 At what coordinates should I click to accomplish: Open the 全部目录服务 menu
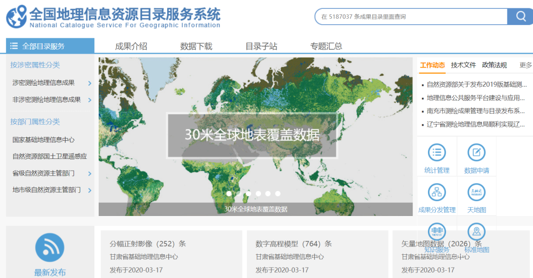point(50,46)
